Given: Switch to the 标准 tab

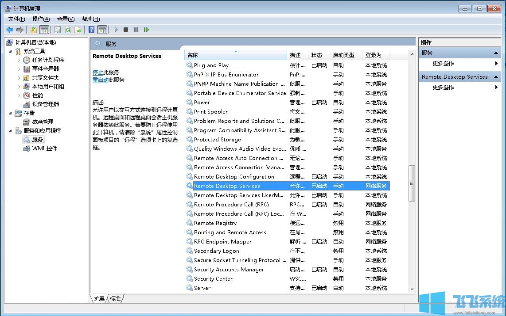Looking at the screenshot, I should (x=115, y=298).
